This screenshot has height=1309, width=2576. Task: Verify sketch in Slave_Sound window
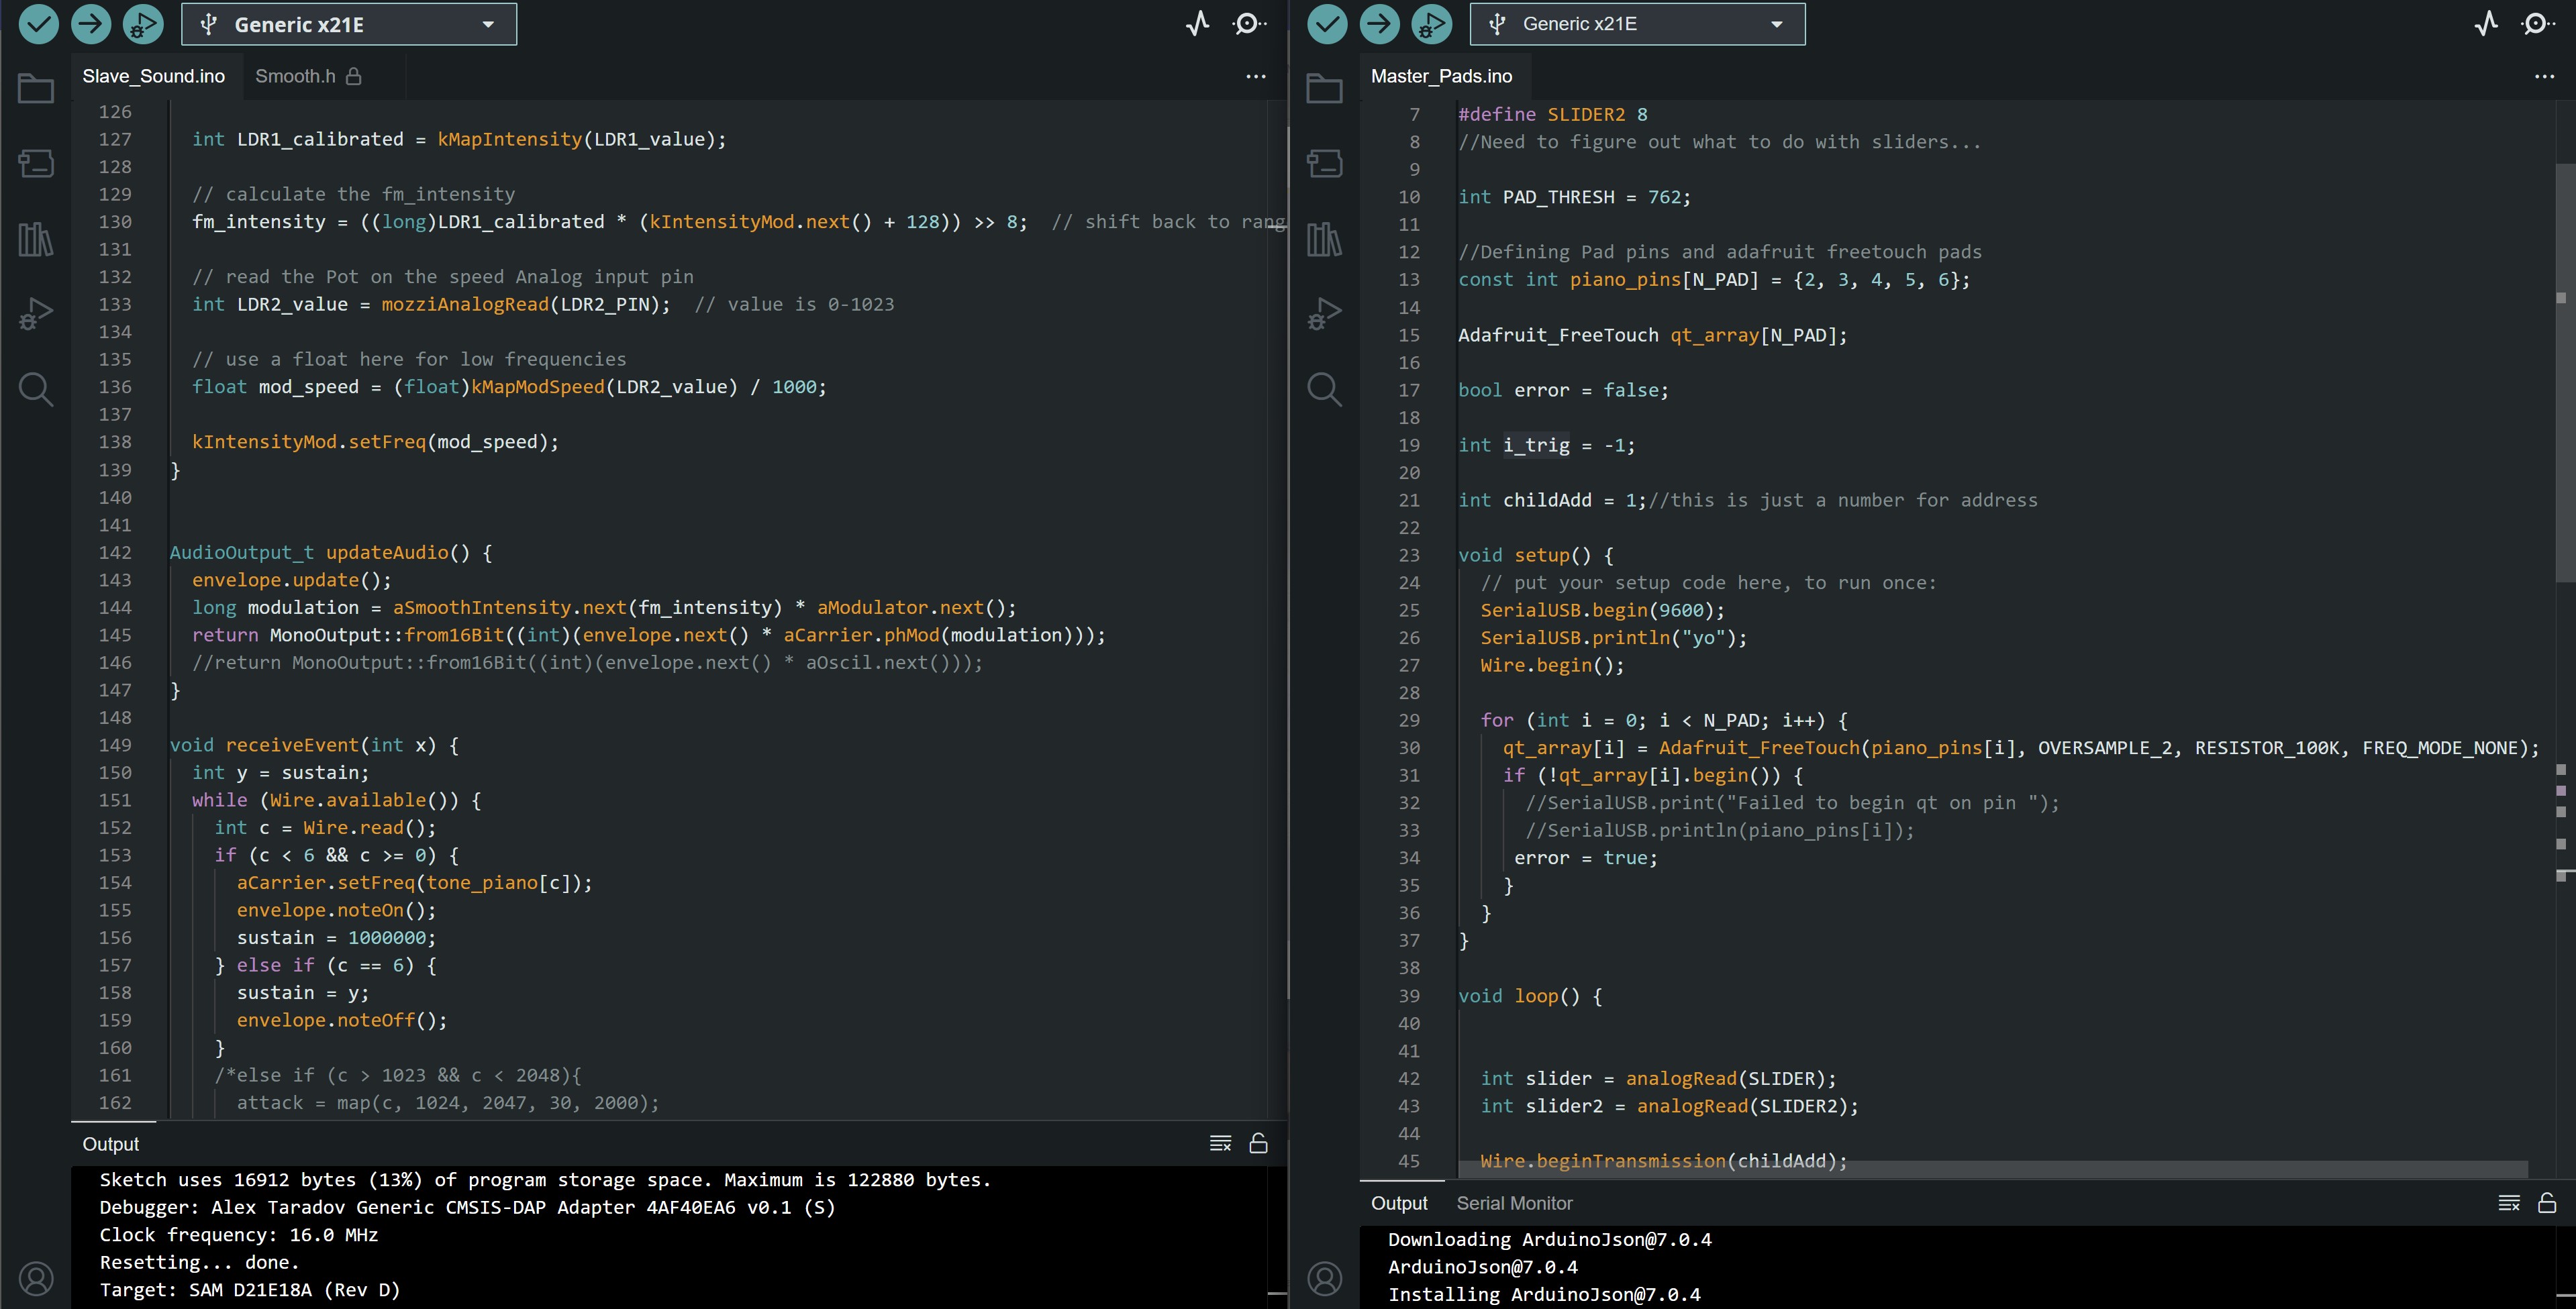pyautogui.click(x=39, y=24)
